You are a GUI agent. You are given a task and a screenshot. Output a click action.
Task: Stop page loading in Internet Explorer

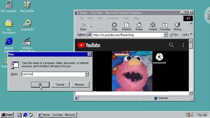pyautogui.click(x=115, y=27)
